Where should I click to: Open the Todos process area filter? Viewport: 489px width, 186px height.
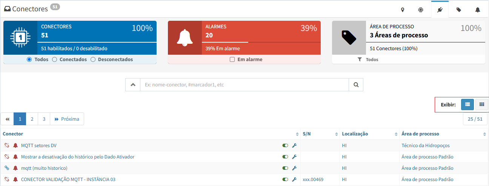coord(368,60)
